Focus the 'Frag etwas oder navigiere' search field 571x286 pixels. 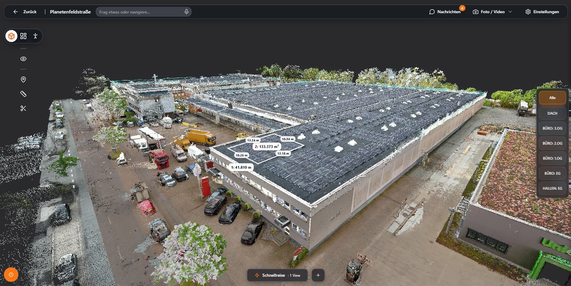point(143,12)
